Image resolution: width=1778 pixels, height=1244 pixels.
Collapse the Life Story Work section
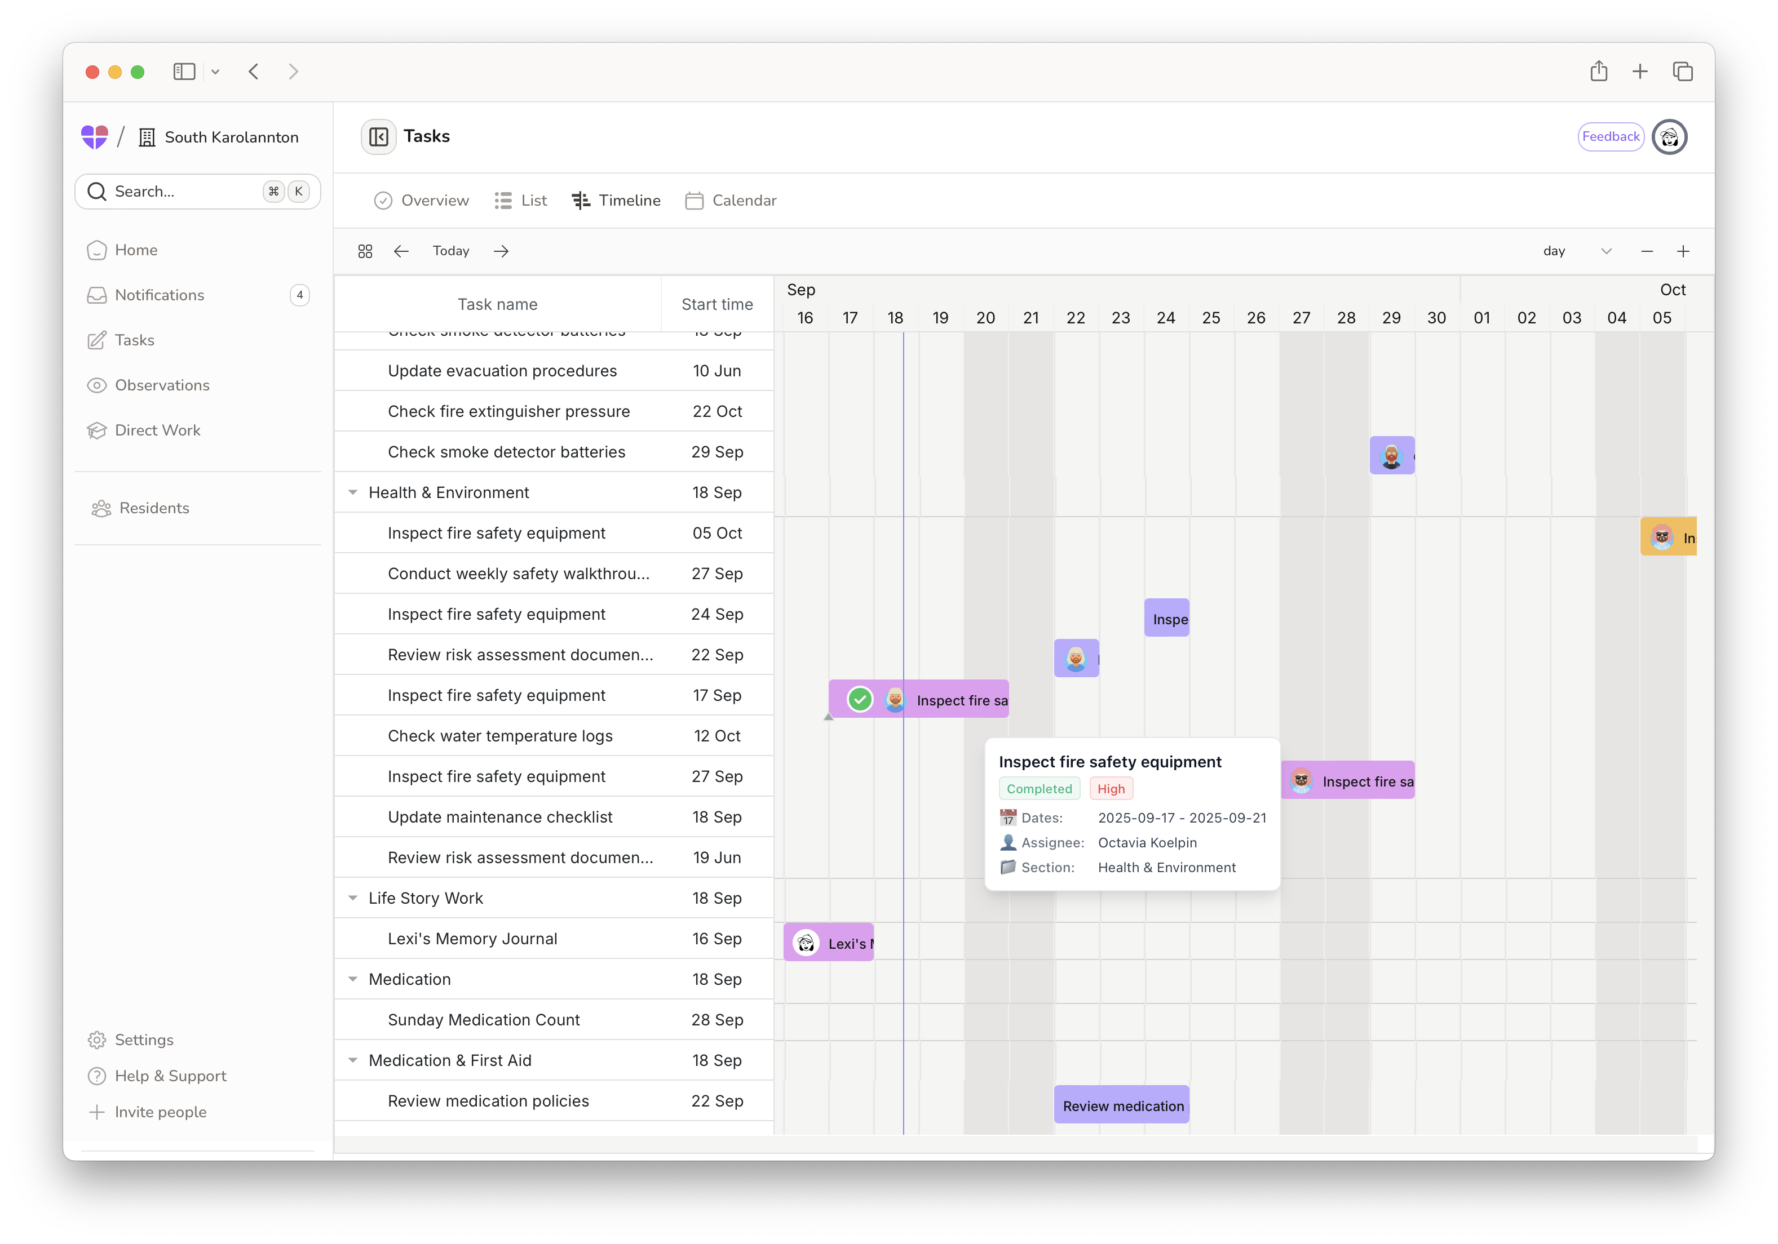354,898
